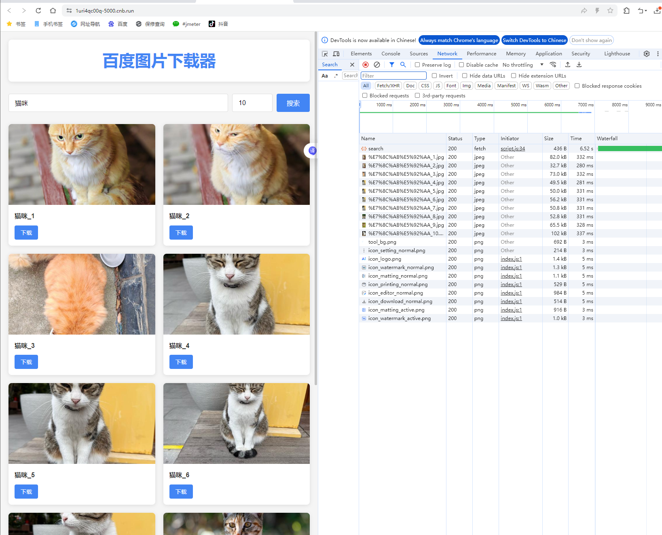This screenshot has width=662, height=535.
Task: Toggle regular expression in search panel
Action: [x=336, y=76]
